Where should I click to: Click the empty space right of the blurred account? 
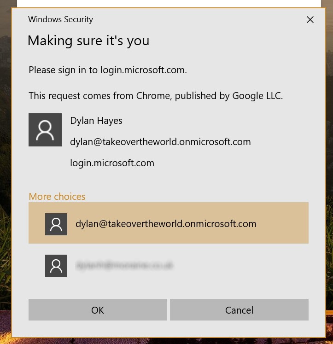[241, 265]
